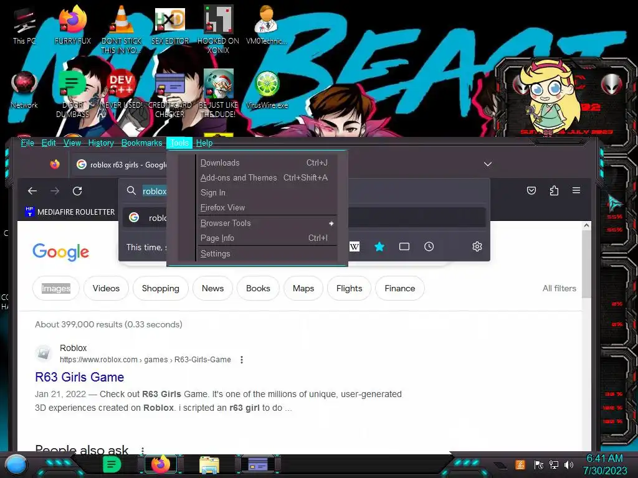Open the File menu
The width and height of the screenshot is (638, 478).
pos(27,143)
